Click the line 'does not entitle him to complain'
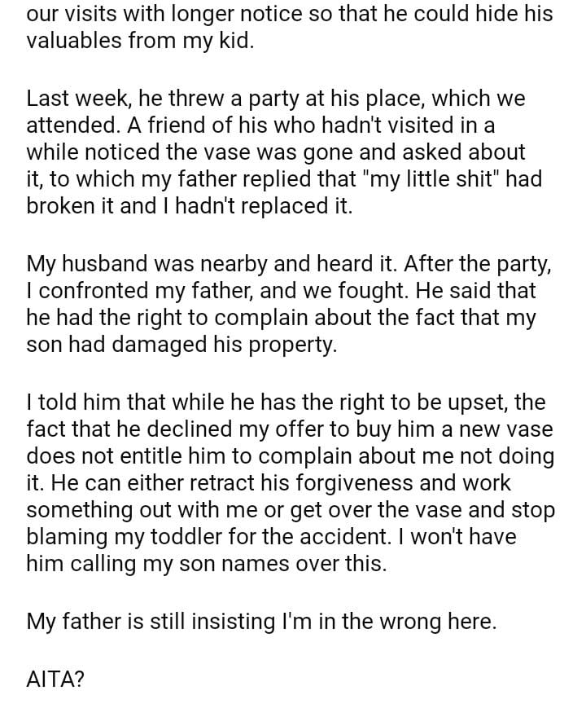This screenshot has height=717, width=586. click(289, 455)
